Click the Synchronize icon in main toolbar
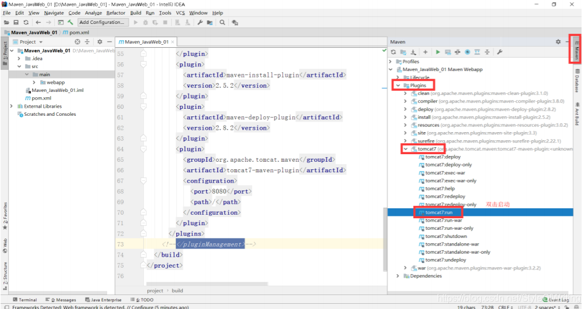The width and height of the screenshot is (586, 309). 26,23
